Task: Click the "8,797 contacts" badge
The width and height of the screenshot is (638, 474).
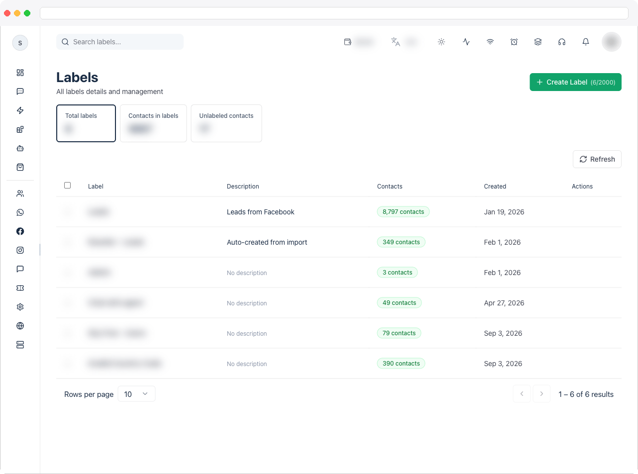Action: pyautogui.click(x=403, y=212)
